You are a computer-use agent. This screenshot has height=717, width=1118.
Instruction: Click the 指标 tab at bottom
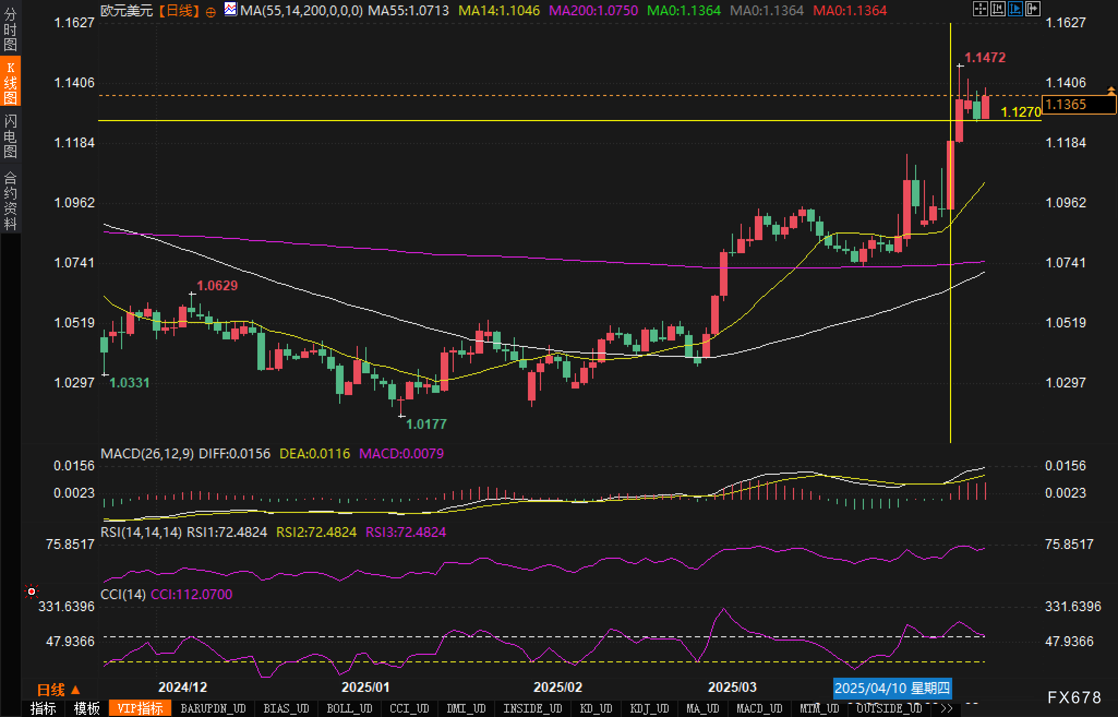coord(43,709)
